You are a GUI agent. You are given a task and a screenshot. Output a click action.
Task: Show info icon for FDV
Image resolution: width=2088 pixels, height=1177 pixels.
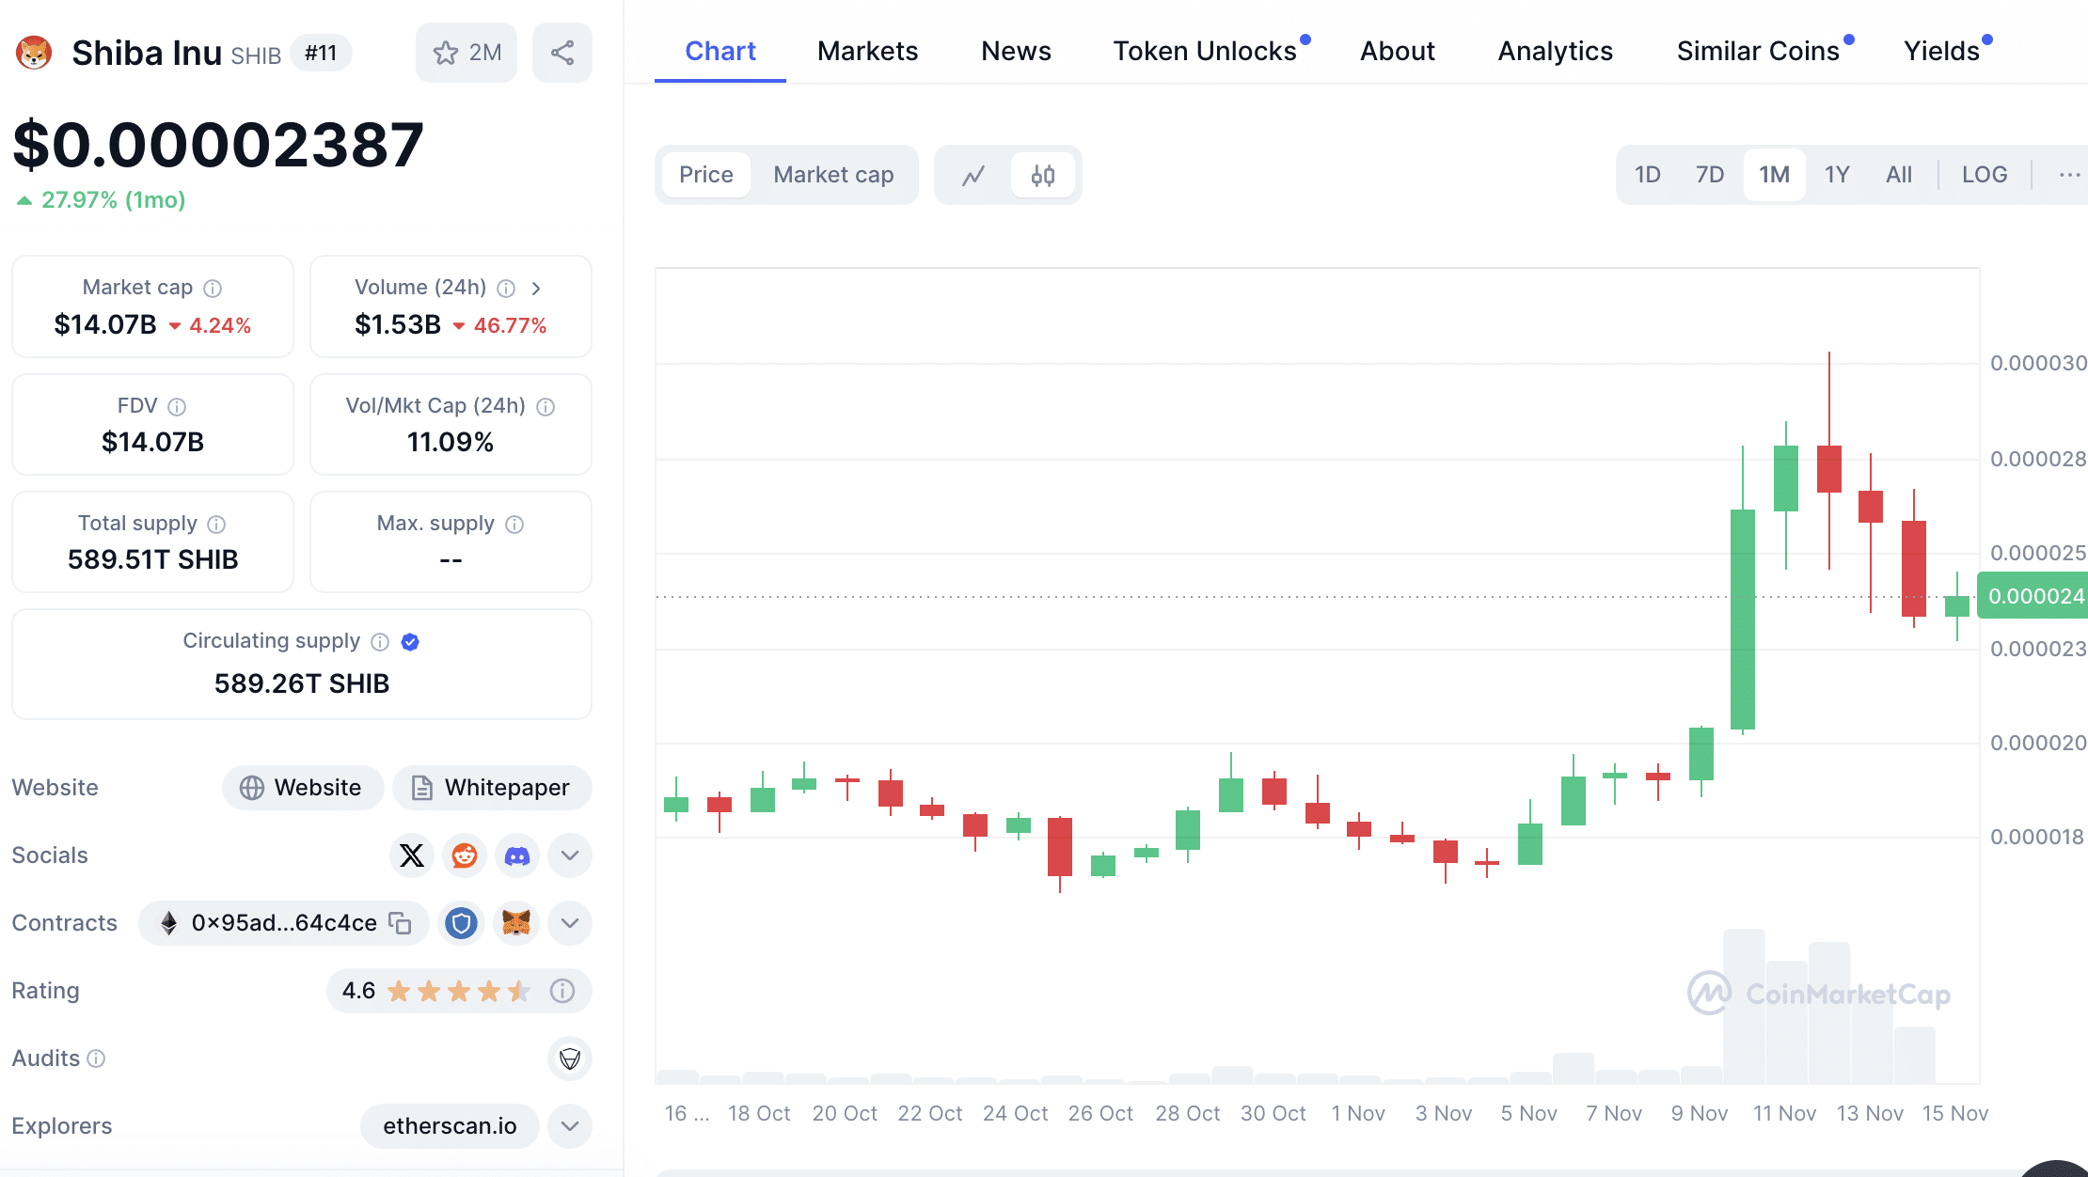pyautogui.click(x=177, y=406)
